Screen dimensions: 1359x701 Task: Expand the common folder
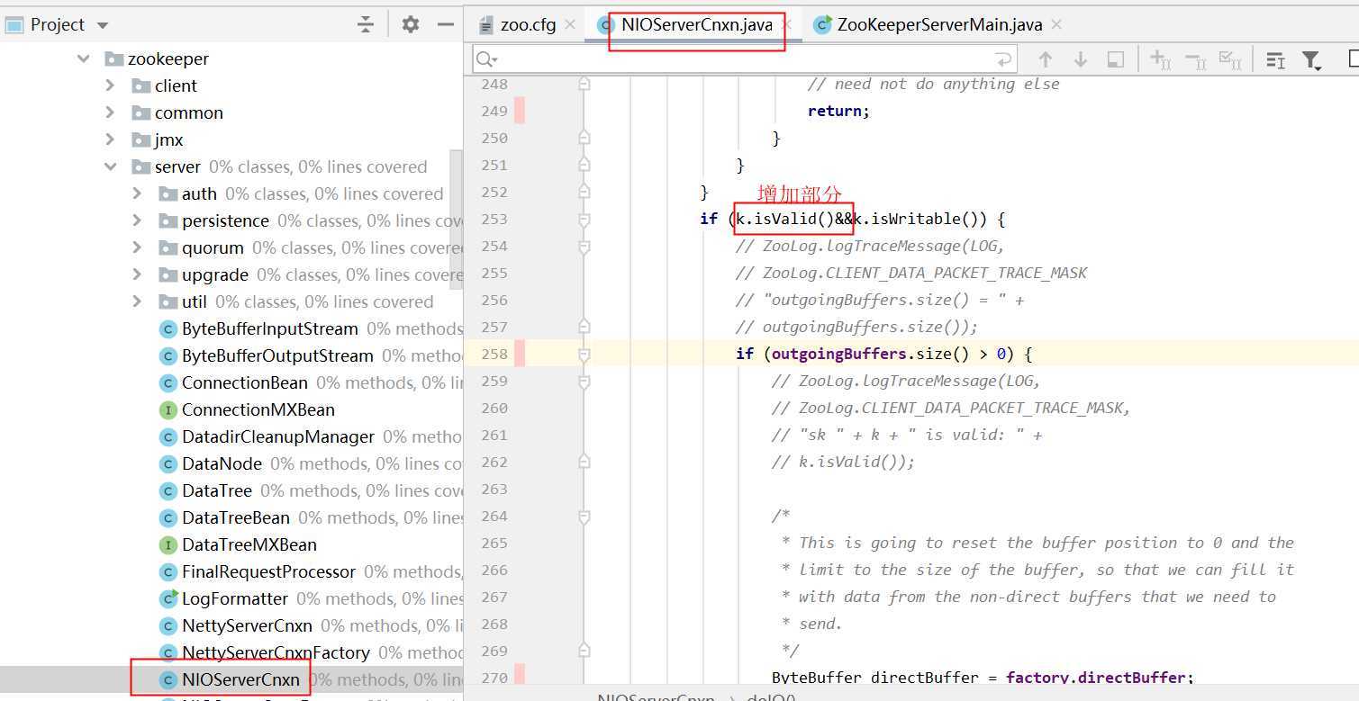(110, 112)
